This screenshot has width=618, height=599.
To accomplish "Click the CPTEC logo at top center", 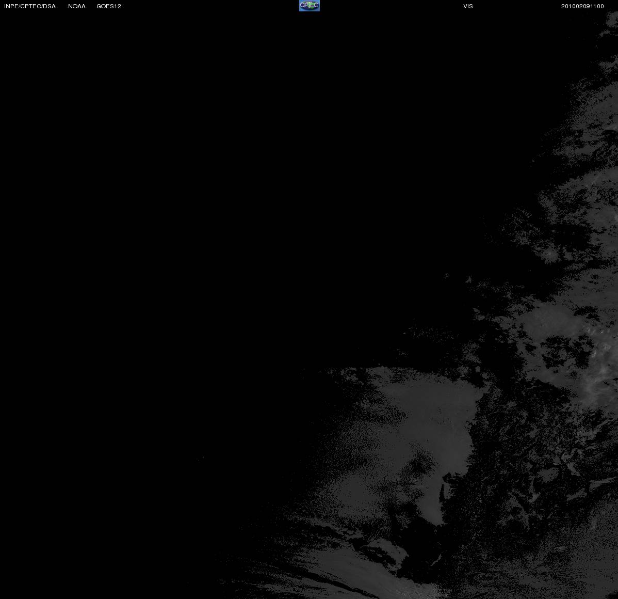I will pyautogui.click(x=310, y=6).
